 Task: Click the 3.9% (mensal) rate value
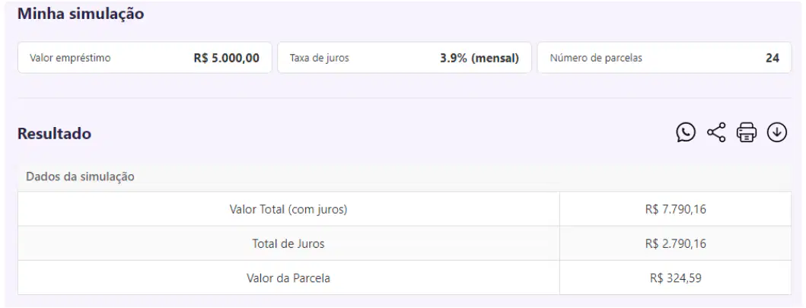pos(479,58)
